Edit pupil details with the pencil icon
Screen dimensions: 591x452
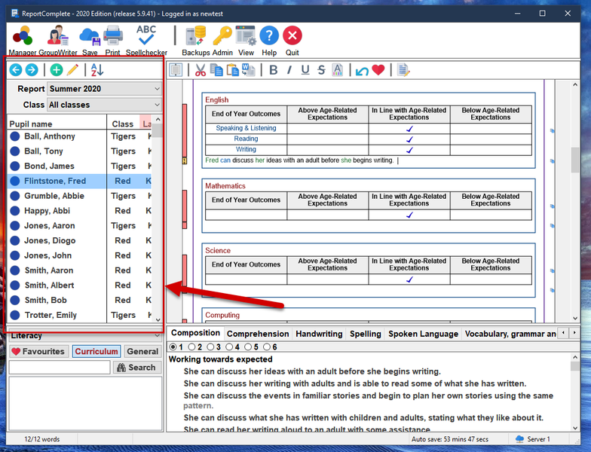pyautogui.click(x=72, y=69)
